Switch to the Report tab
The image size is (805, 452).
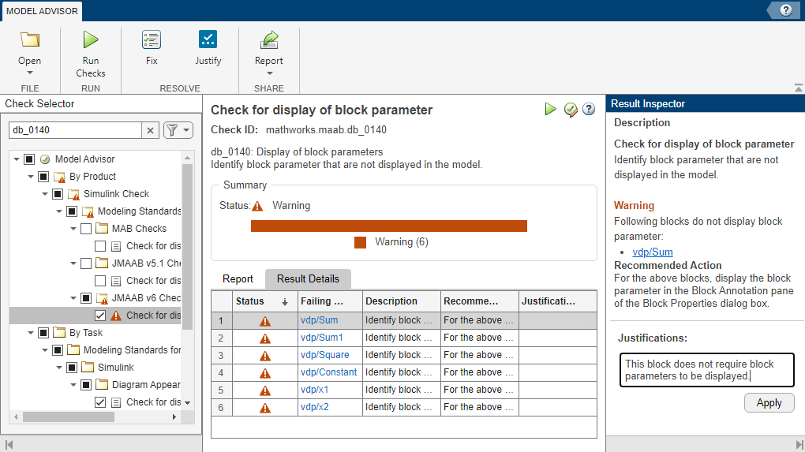coord(238,278)
